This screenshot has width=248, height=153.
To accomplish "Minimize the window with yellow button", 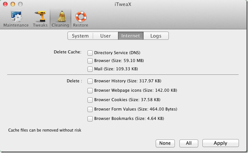I will click(13, 4).
